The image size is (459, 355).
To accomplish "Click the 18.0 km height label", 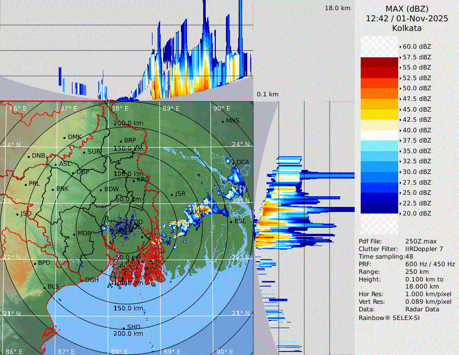I will [x=337, y=8].
